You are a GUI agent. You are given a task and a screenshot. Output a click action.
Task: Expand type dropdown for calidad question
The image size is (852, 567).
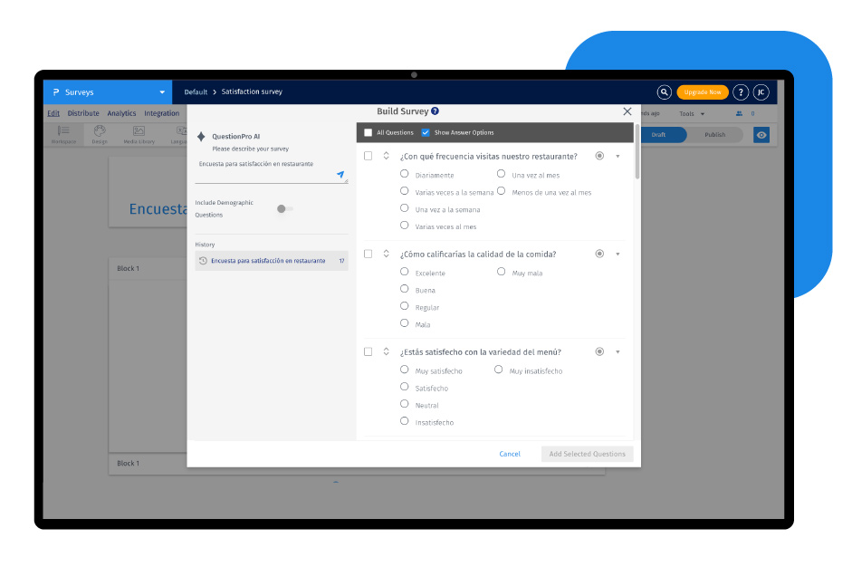(x=617, y=255)
